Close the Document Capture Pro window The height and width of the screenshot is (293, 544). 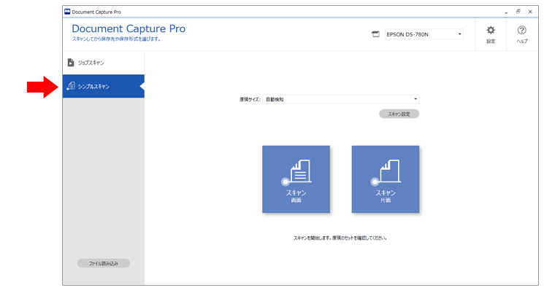(530, 12)
